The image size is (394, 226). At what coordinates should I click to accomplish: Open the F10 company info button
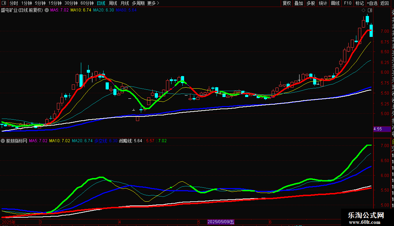[x=348, y=3]
